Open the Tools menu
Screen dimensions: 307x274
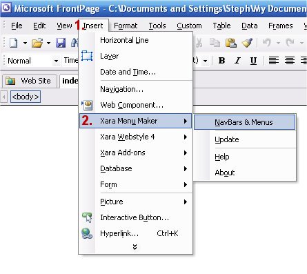[x=157, y=26]
